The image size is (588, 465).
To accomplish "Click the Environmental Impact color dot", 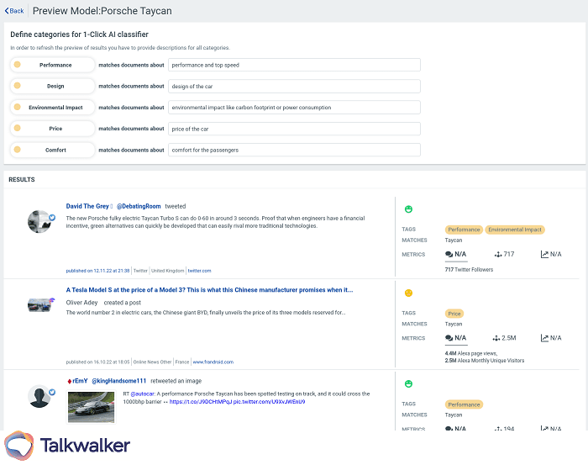I will point(18,107).
